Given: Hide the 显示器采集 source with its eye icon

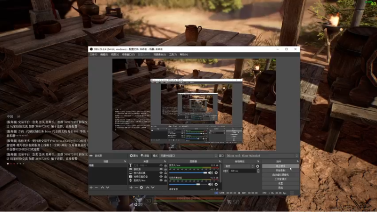Looking at the screenshot, I should point(161,173).
